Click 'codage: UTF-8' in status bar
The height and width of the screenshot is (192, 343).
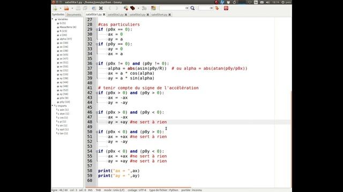click(x=137, y=190)
